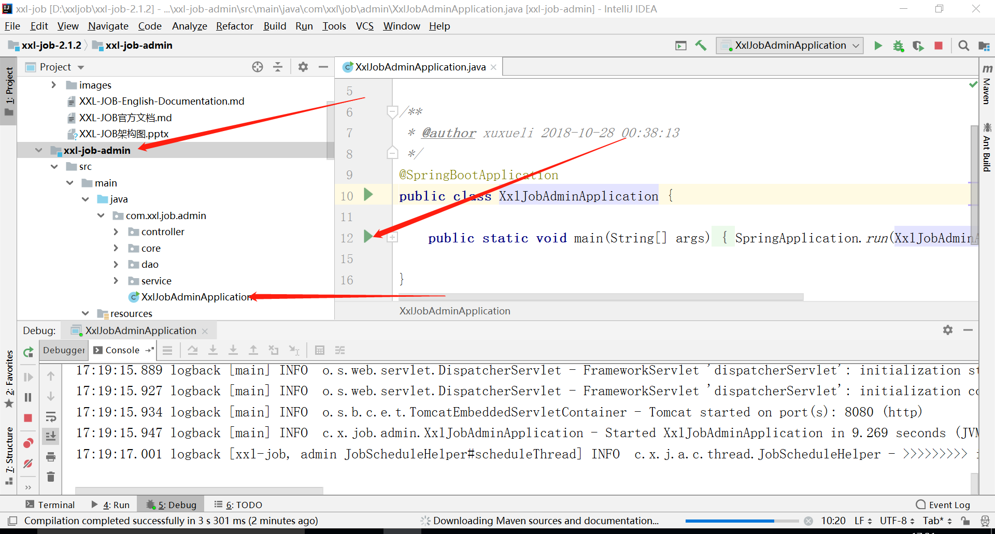The height and width of the screenshot is (534, 995).
Task: Toggle soft-wrap in the console
Action: pos(51,417)
